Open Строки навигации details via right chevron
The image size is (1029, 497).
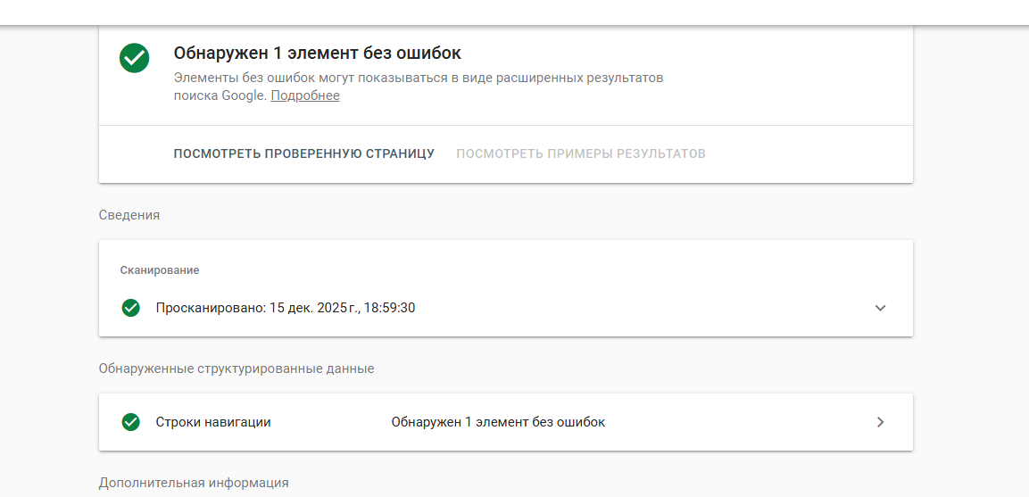click(x=880, y=422)
